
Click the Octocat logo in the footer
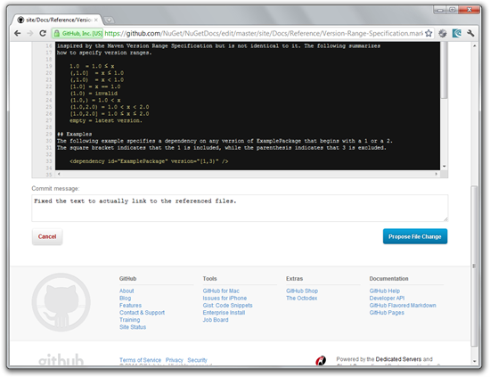click(x=61, y=302)
